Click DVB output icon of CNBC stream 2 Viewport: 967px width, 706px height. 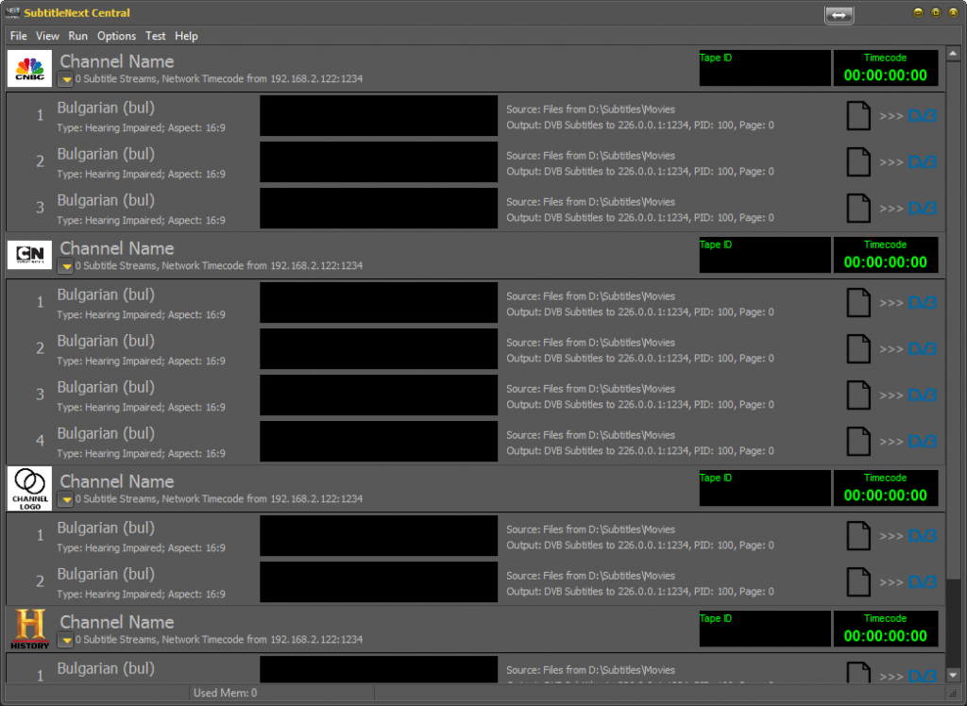[x=922, y=162]
